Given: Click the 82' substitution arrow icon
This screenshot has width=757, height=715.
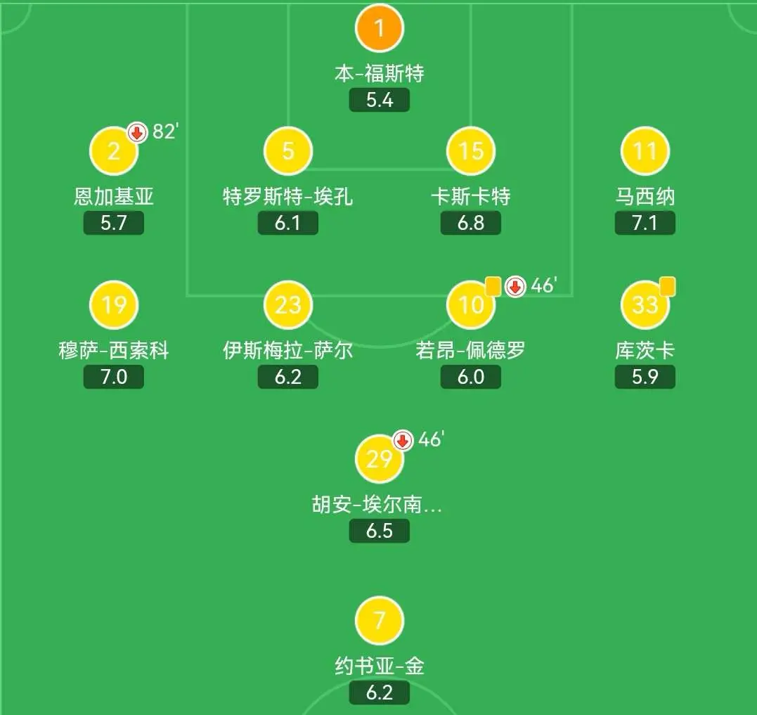Looking at the screenshot, I should [137, 132].
